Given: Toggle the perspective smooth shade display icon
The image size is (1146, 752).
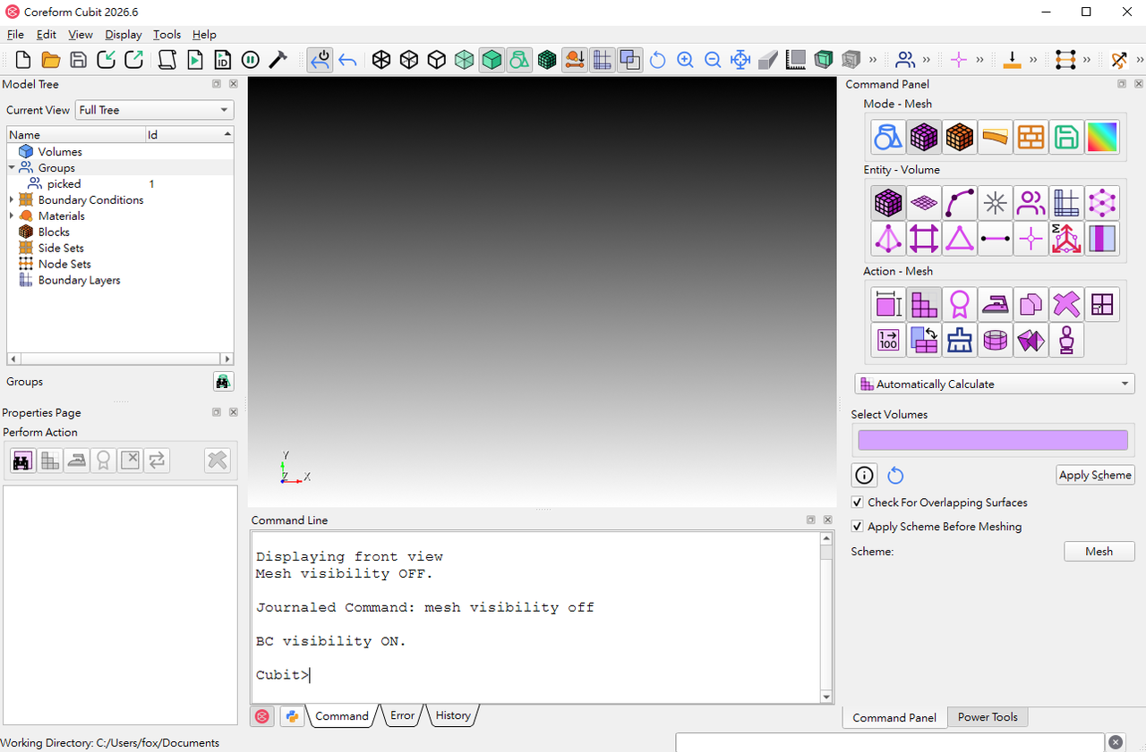Looking at the screenshot, I should [x=492, y=60].
